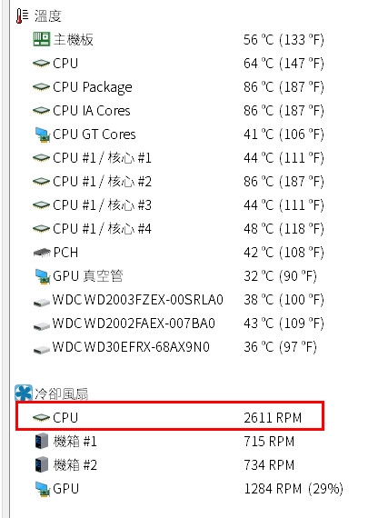
Task: Click the motherboard icon next to 主機板
Action: tap(42, 39)
